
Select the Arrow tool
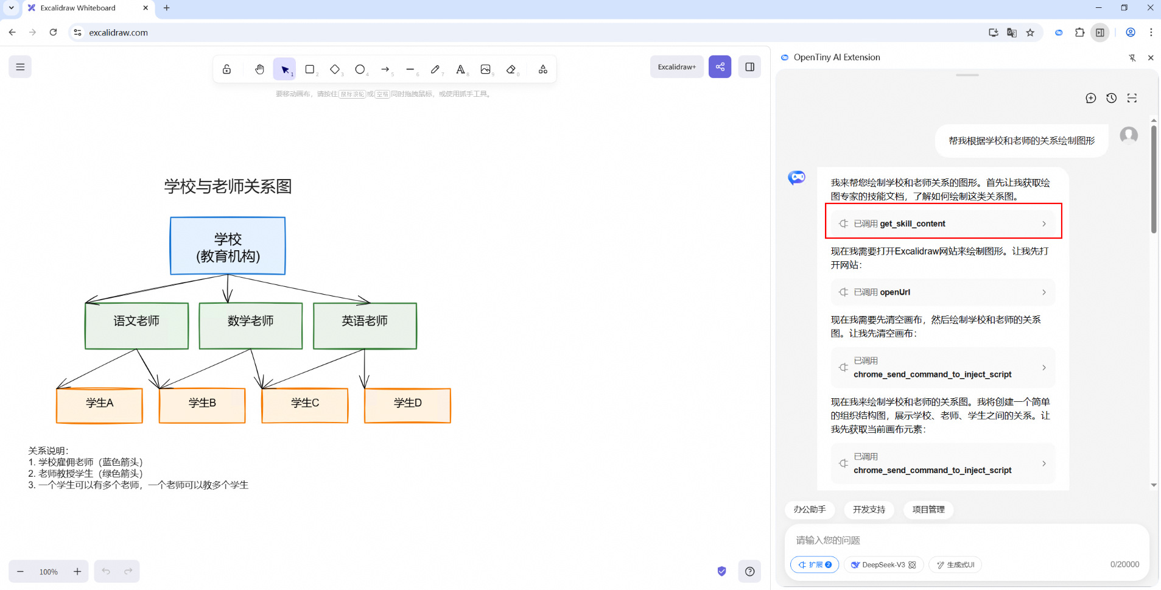click(x=385, y=69)
